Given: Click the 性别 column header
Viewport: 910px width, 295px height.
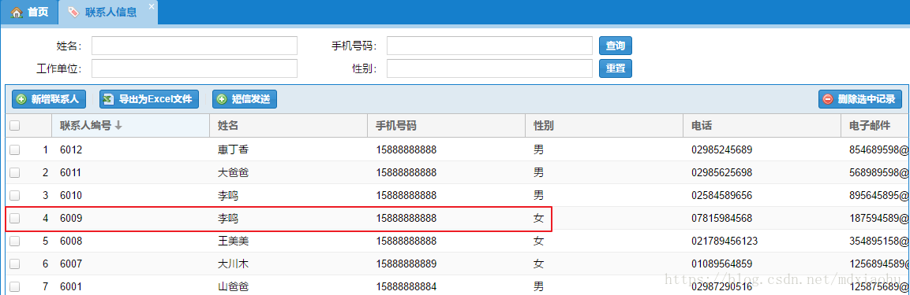Looking at the screenshot, I should coord(604,126).
